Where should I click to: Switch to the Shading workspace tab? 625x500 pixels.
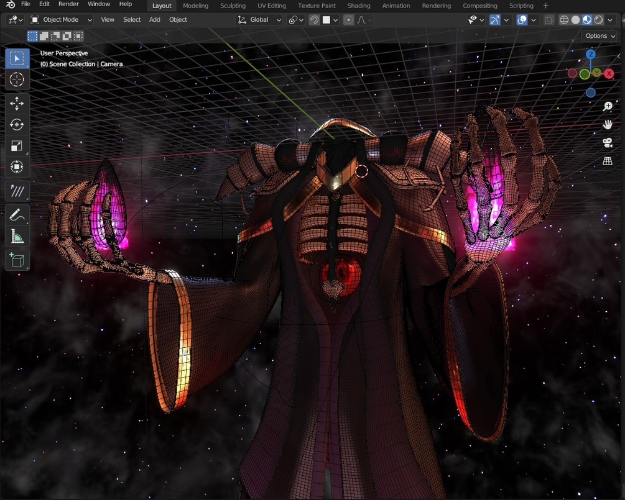[x=359, y=6]
